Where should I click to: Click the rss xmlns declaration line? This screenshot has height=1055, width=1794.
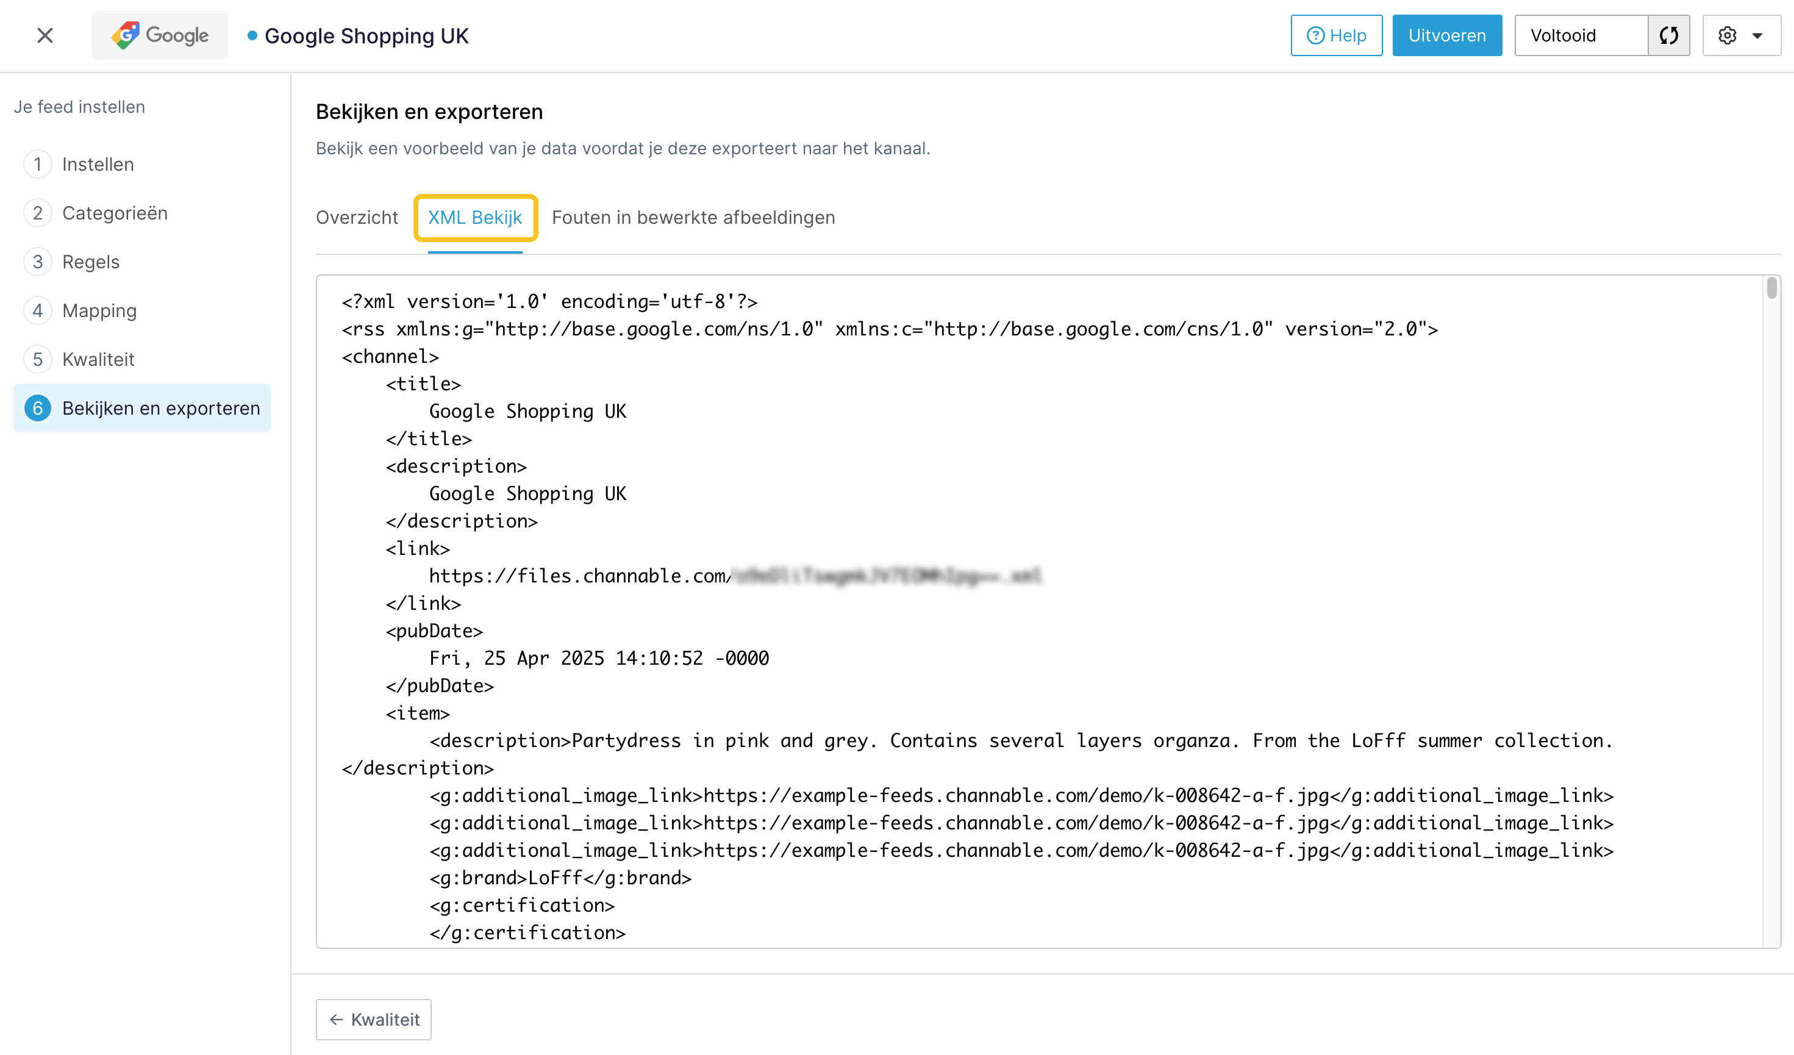[890, 329]
